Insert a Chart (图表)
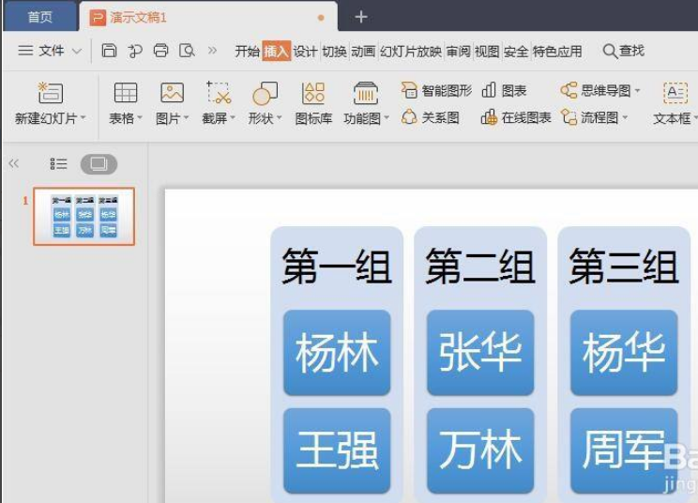Viewport: 698px width, 503px height. click(504, 90)
